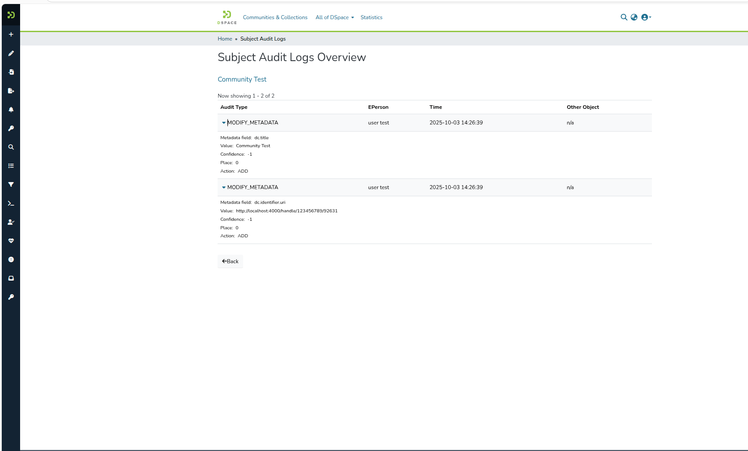This screenshot has height=451, width=748.
Task: Open the pencil Edit menu in sidebar
Action: pos(11,54)
